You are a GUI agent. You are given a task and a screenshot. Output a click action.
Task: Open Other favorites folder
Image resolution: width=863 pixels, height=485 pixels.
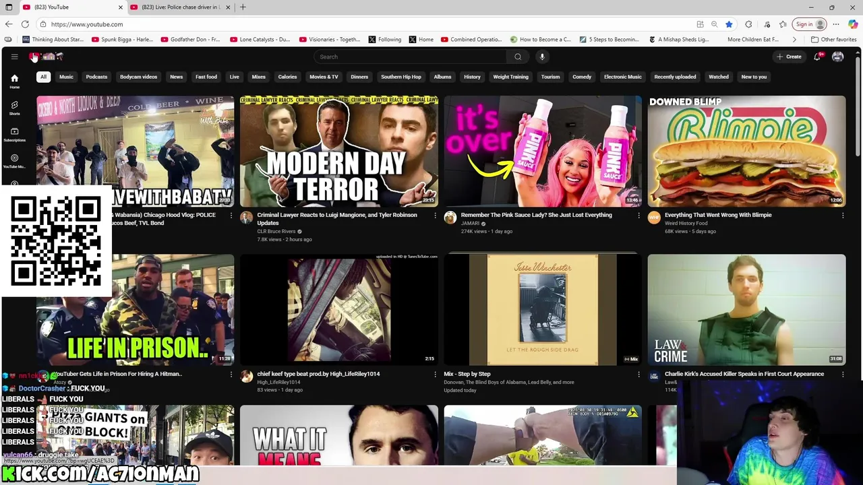[x=833, y=40]
